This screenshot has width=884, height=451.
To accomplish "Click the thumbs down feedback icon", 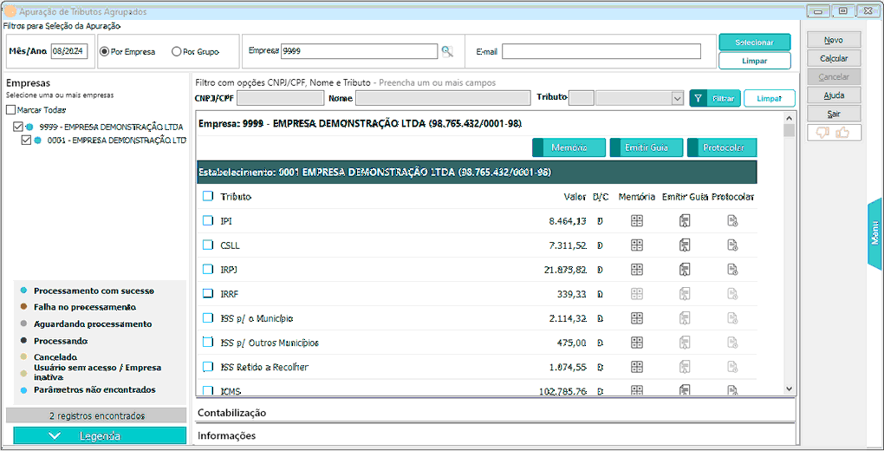I will click(822, 133).
